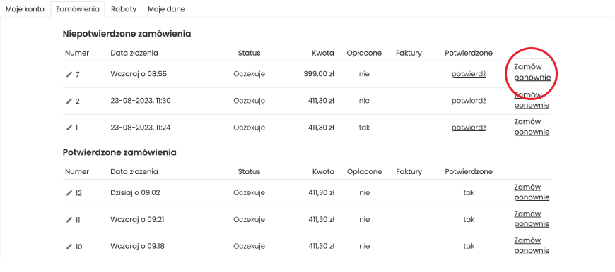Click the pencil edit icon for order 1

[x=69, y=128]
